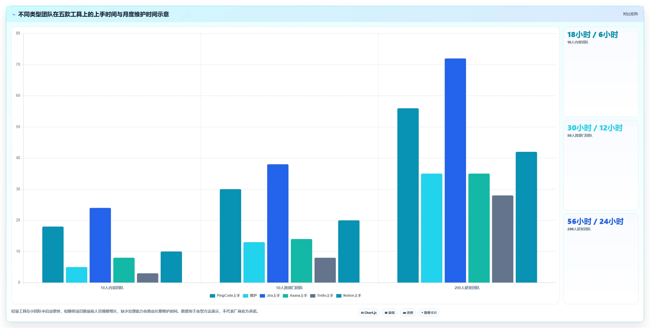
Task: Click the 数据卡片 chip
Action: 429,313
